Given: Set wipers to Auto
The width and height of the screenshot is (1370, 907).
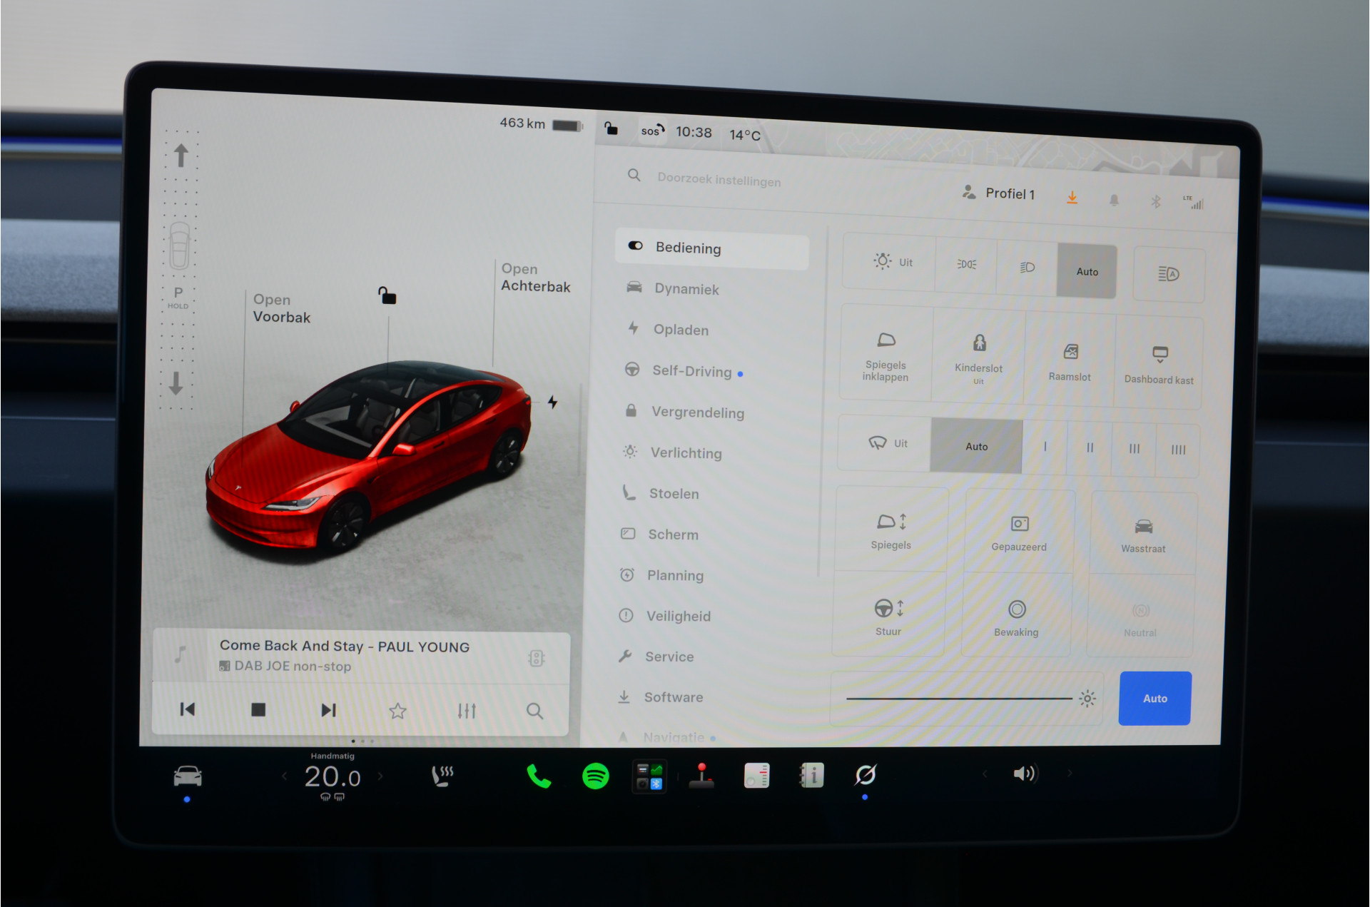Looking at the screenshot, I should coord(976,446).
